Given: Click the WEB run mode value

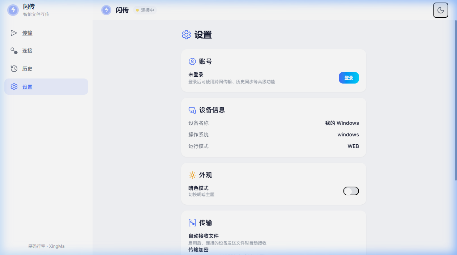Looking at the screenshot, I should [353, 146].
